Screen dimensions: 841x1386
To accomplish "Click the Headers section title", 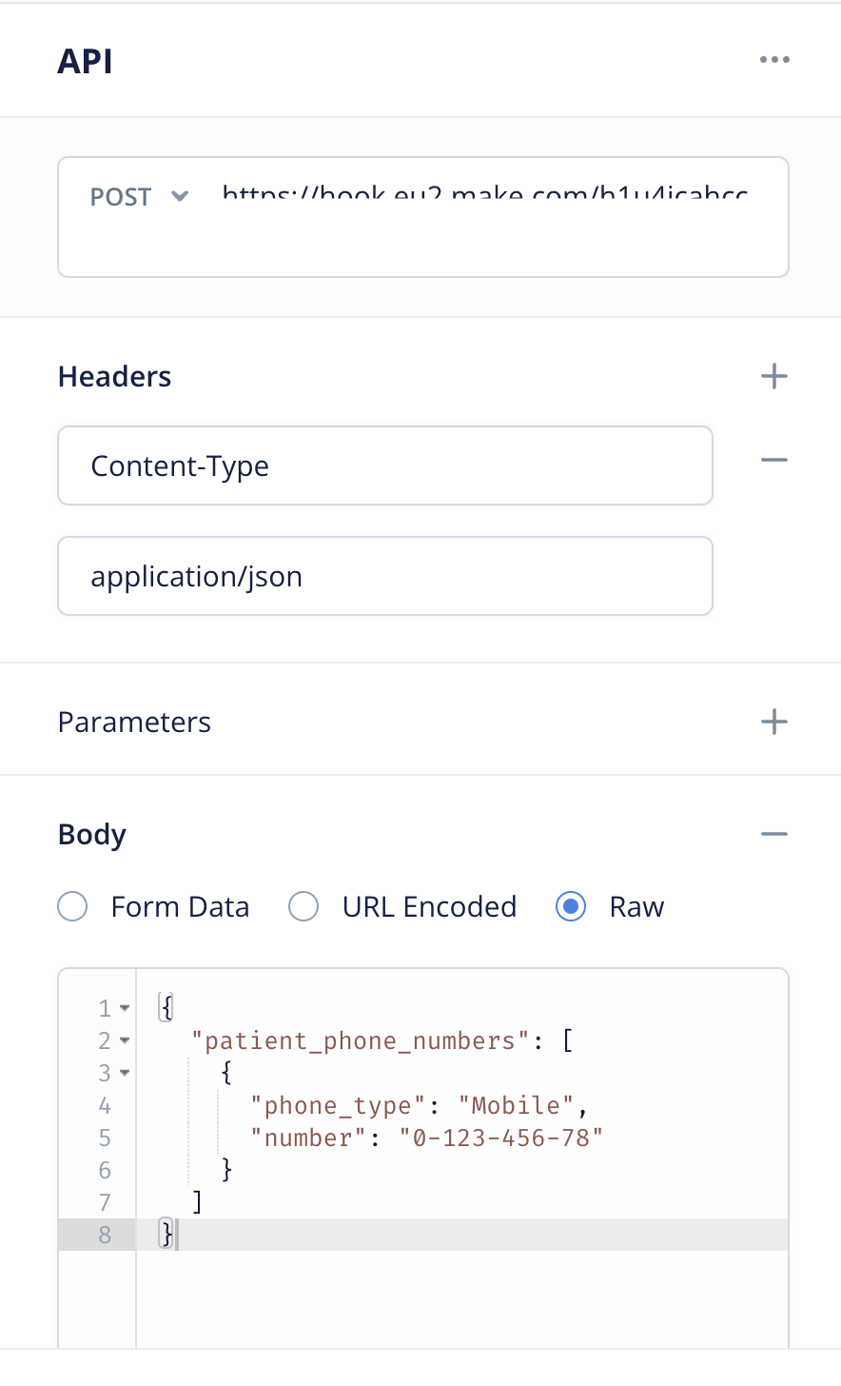I will click(115, 376).
